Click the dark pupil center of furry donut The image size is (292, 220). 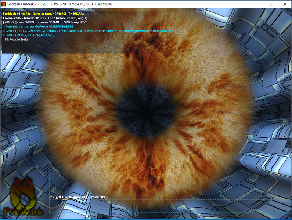pyautogui.click(x=146, y=110)
